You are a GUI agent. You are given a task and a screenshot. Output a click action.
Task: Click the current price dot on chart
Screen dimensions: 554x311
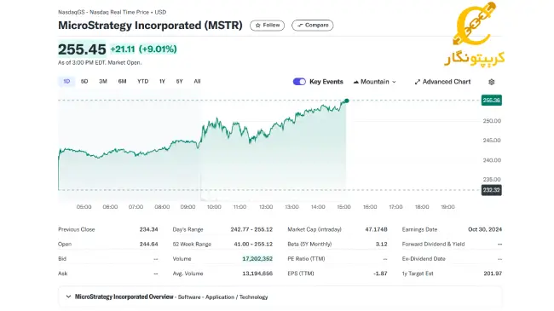pyautogui.click(x=347, y=101)
